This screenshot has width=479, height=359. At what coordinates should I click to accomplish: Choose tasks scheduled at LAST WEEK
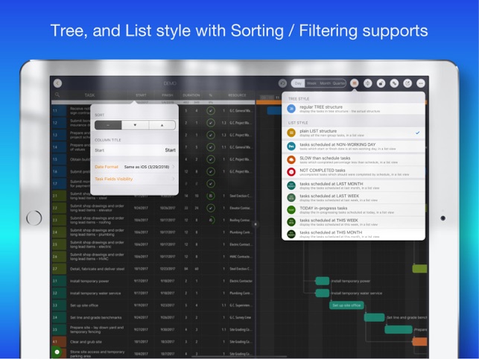pyautogui.click(x=353, y=197)
